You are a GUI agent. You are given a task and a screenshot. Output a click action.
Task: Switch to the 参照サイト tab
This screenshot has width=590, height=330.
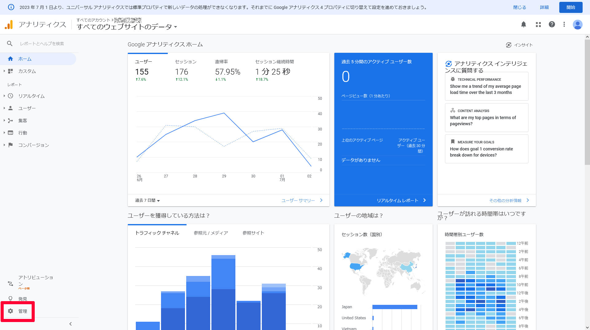point(253,233)
